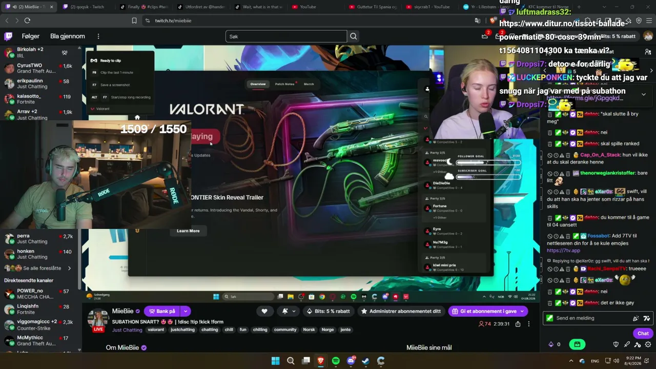This screenshot has width=656, height=369.
Task: Collapse the pinned chat message chevron
Action: [644, 94]
